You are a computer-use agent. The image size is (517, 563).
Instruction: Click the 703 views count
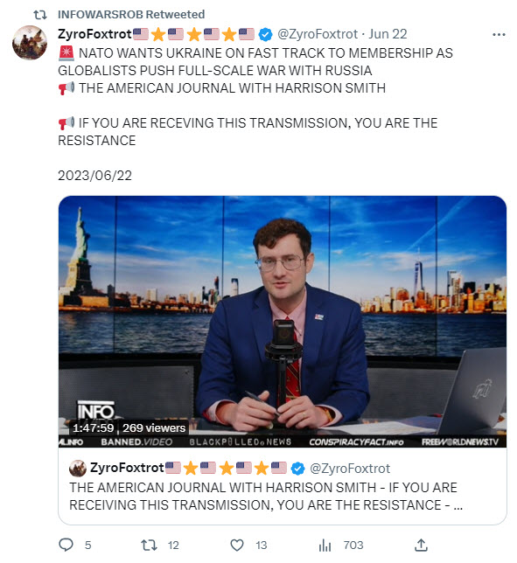pos(353,545)
